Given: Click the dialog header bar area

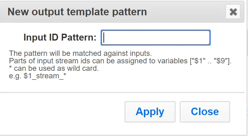Looking at the screenshot, I should click(x=122, y=12).
